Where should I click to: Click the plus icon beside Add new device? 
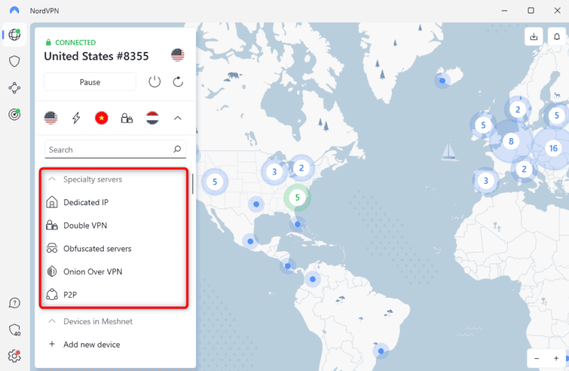point(52,344)
